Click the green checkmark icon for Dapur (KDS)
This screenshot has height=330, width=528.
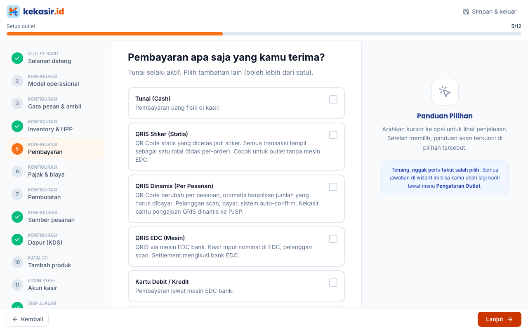click(17, 240)
